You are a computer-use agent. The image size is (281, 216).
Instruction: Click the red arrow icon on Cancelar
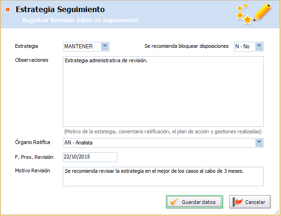[238, 202]
